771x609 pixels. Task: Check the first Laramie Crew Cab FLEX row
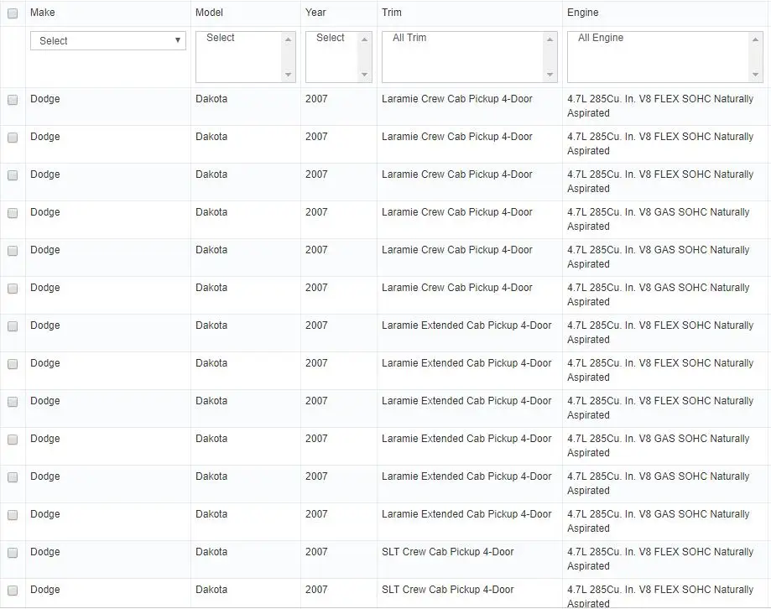click(13, 100)
